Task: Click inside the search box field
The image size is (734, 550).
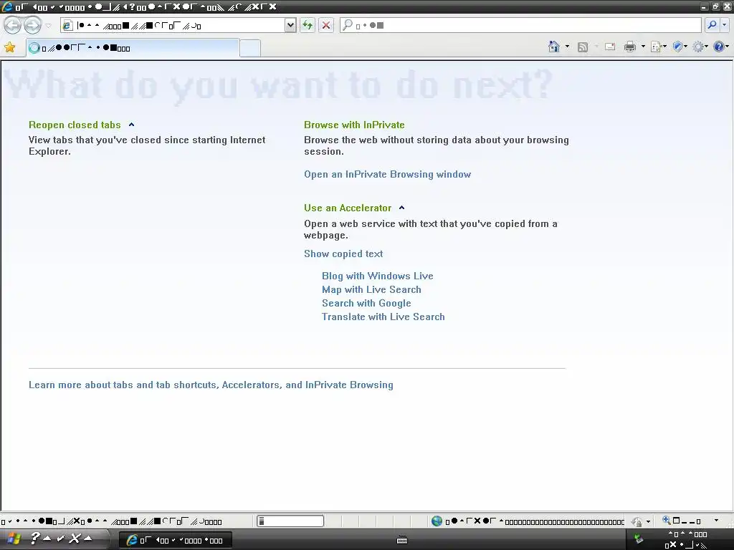Action: pyautogui.click(x=520, y=25)
